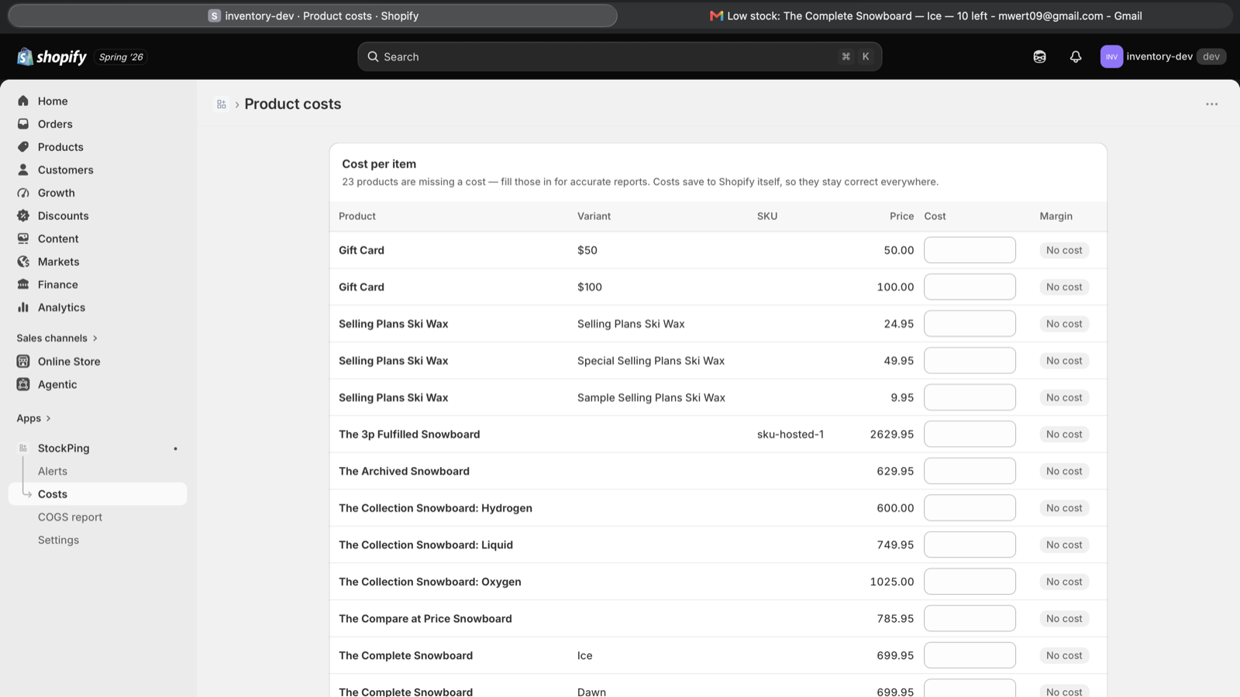The height and width of the screenshot is (697, 1240).
Task: Go to Orders in the sidebar
Action: click(55, 124)
